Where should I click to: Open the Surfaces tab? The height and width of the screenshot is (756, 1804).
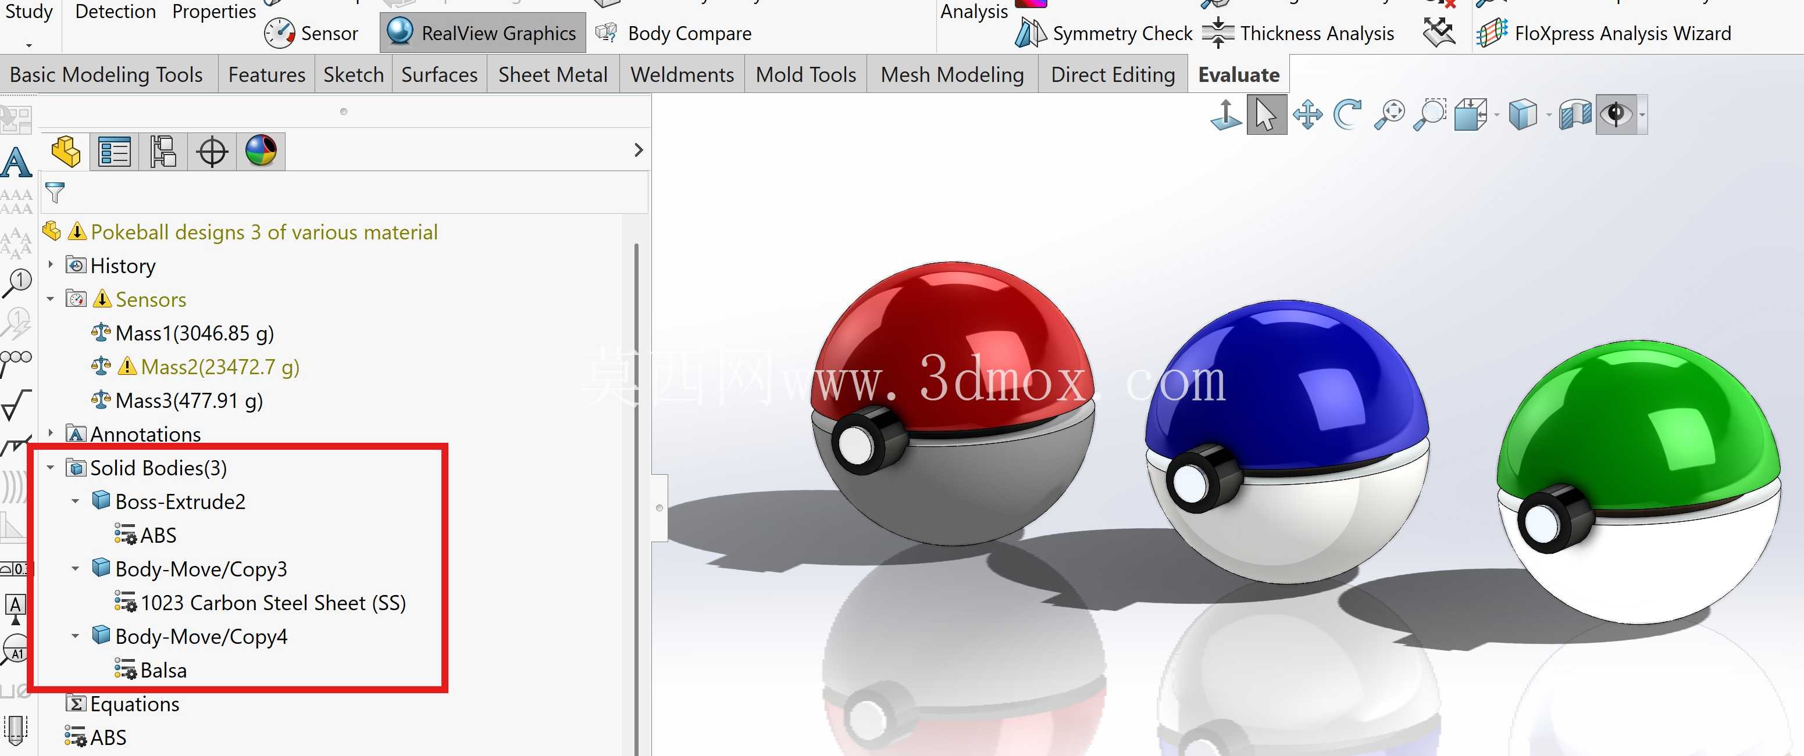439,74
